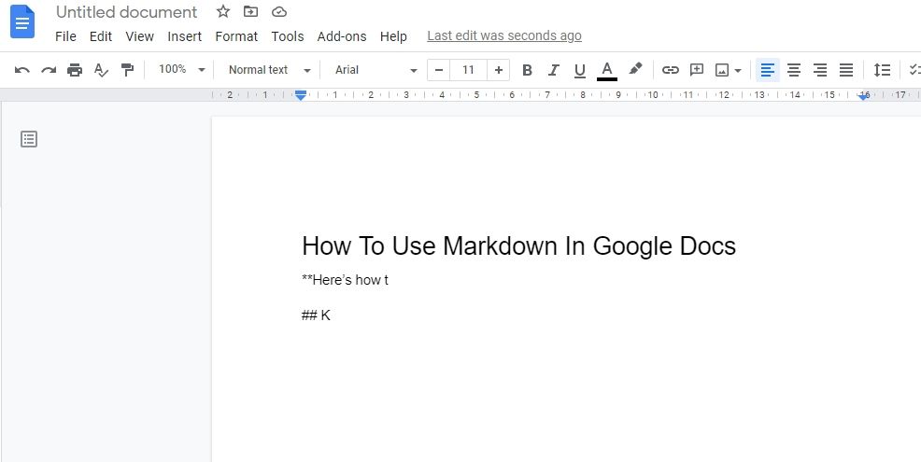
Task: Activate the Paint format tool
Action: (127, 70)
